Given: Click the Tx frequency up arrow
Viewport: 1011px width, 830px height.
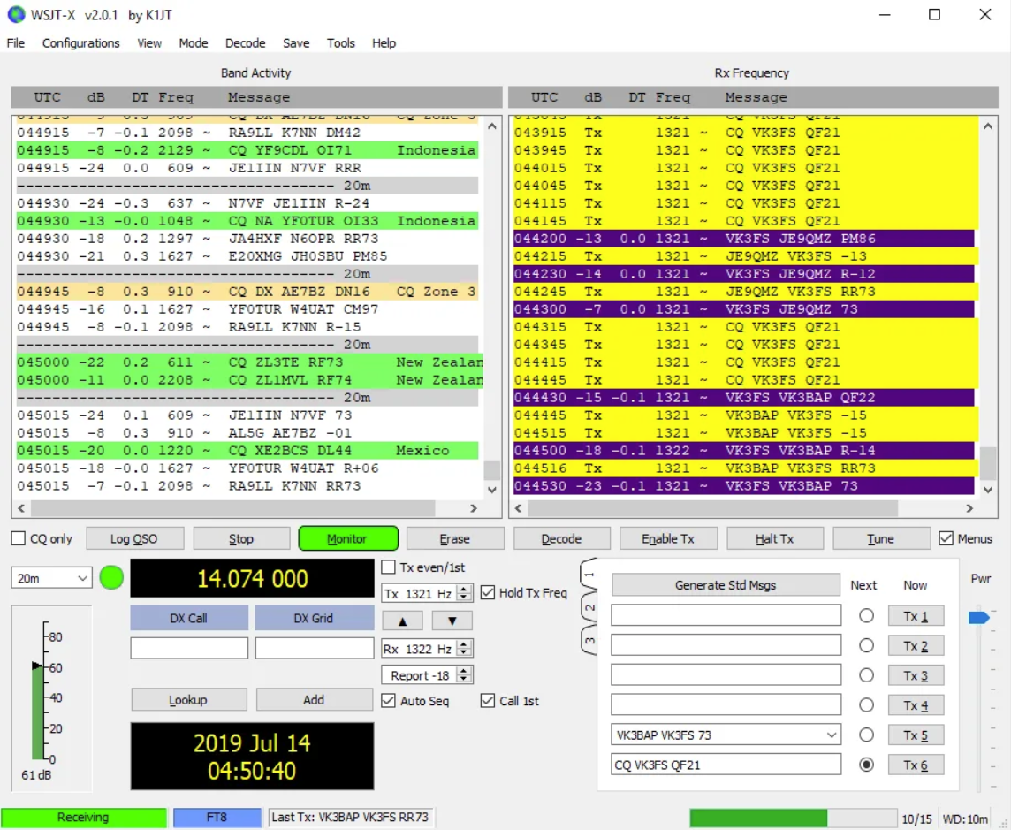Looking at the screenshot, I should point(402,621).
